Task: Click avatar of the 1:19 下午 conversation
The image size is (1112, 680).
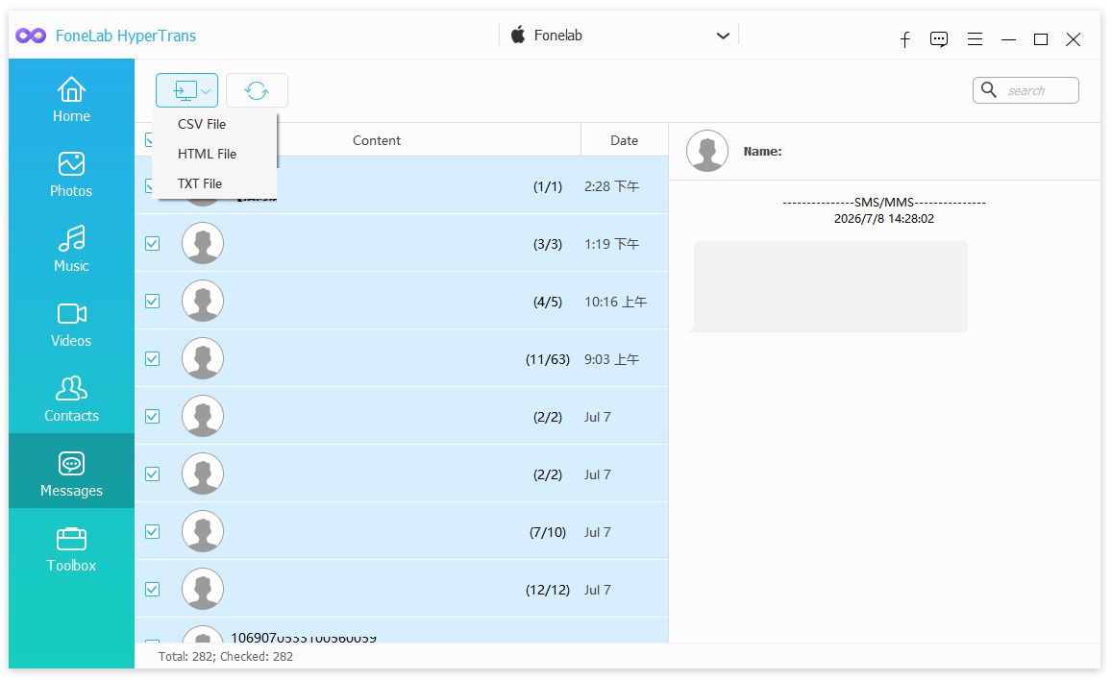Action: [203, 243]
